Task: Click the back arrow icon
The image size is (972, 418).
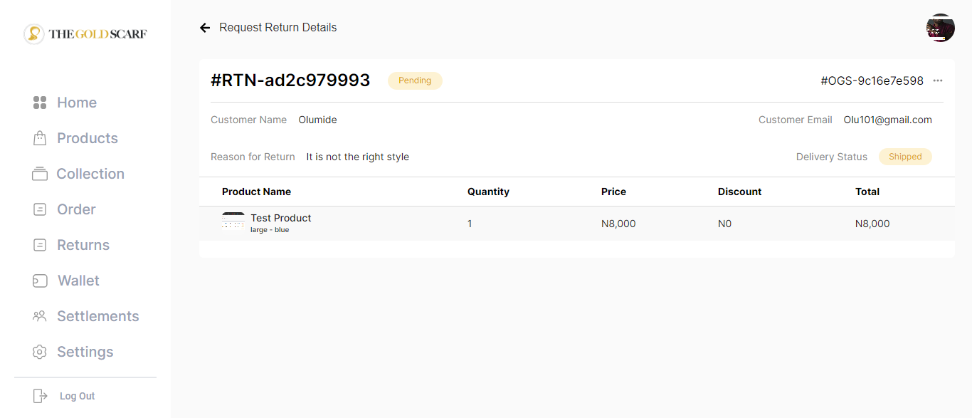Action: click(x=205, y=28)
